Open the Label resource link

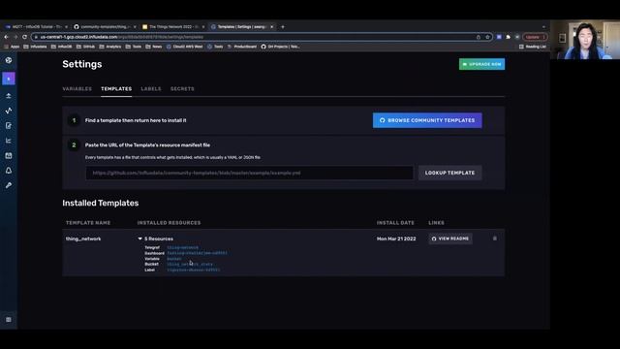(x=194, y=270)
